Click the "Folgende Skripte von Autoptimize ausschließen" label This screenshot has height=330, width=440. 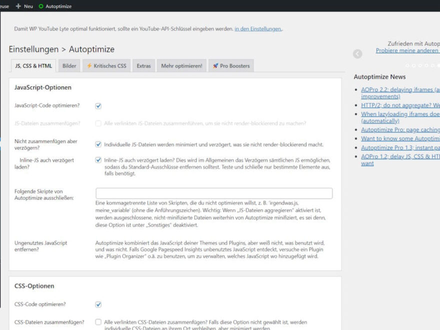coord(44,194)
